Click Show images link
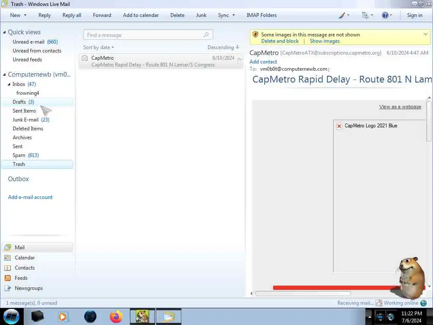Viewport: 433px width, 325px height. 324,41
